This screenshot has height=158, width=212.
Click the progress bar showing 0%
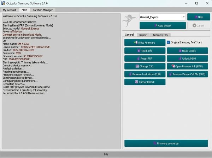click(x=106, y=154)
